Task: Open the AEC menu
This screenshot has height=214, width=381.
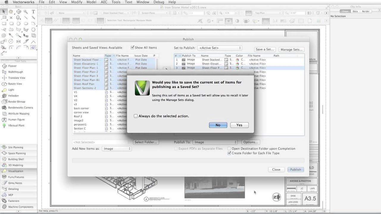Action: [104, 2]
